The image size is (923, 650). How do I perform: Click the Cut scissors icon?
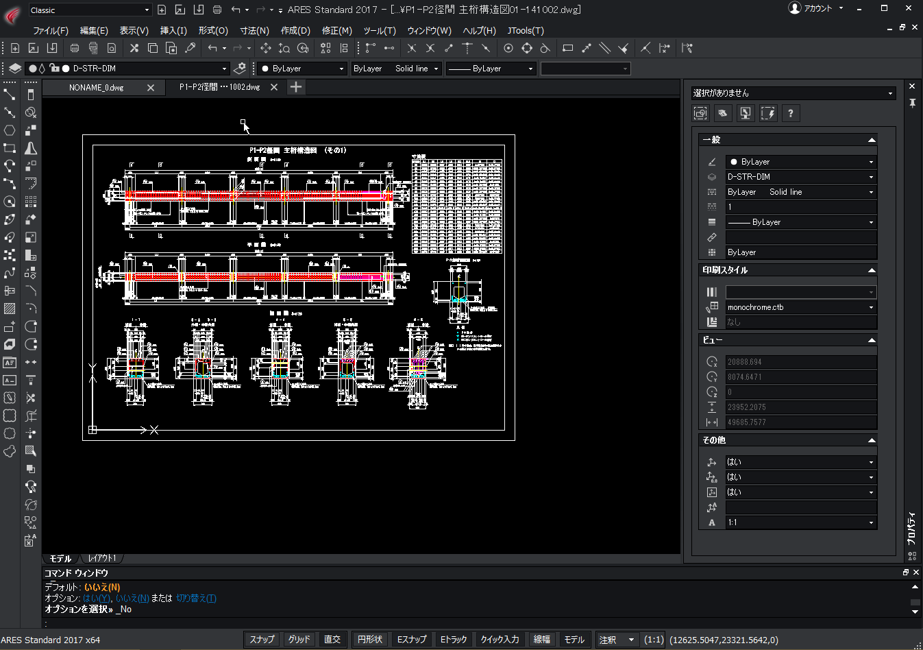(134, 48)
